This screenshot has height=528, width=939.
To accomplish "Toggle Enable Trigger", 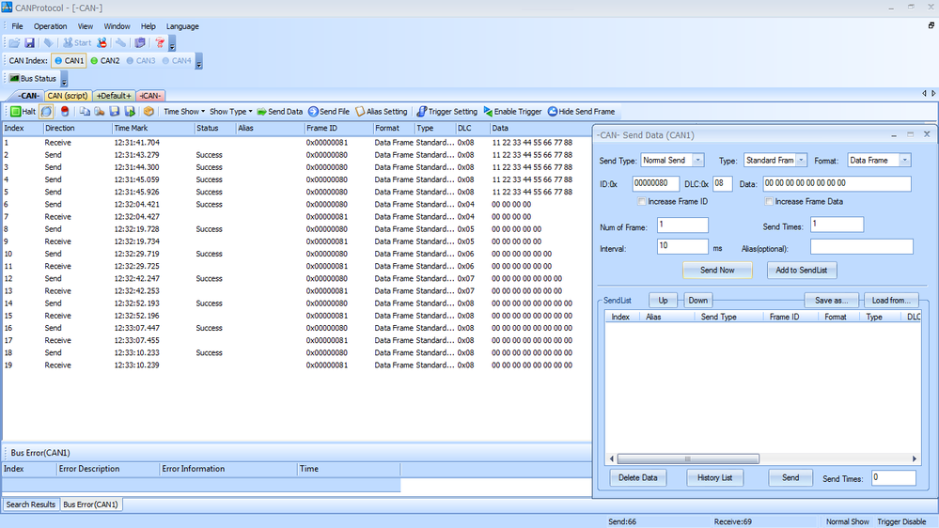I will pyautogui.click(x=512, y=112).
